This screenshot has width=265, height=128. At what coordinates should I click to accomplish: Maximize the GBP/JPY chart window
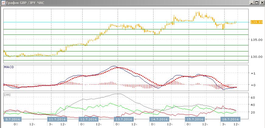257,3
